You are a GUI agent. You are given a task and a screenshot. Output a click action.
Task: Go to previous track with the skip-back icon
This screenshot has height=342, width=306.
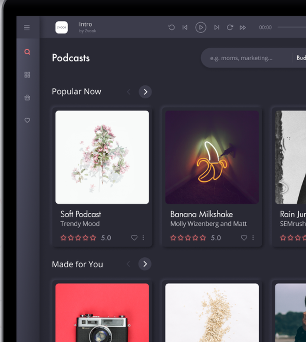(185, 28)
